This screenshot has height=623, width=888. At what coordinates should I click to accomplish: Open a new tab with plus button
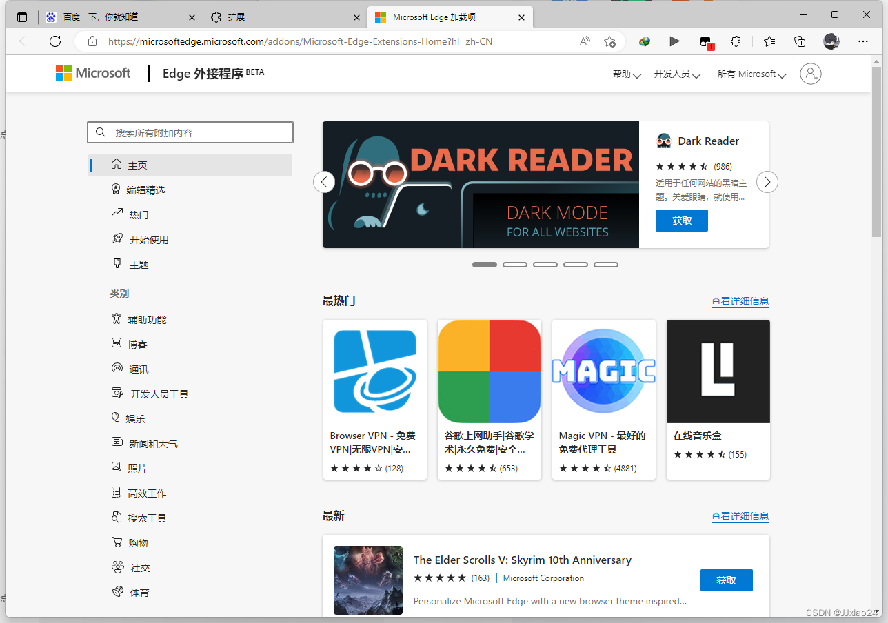click(x=545, y=17)
